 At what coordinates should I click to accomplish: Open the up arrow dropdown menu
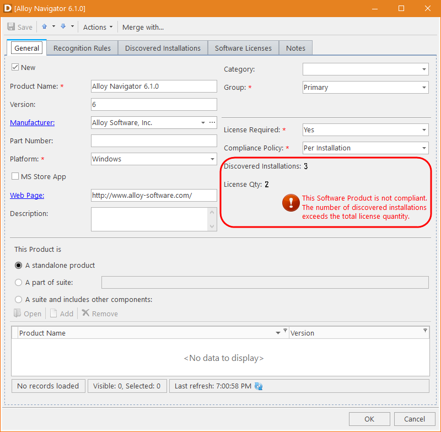53,26
